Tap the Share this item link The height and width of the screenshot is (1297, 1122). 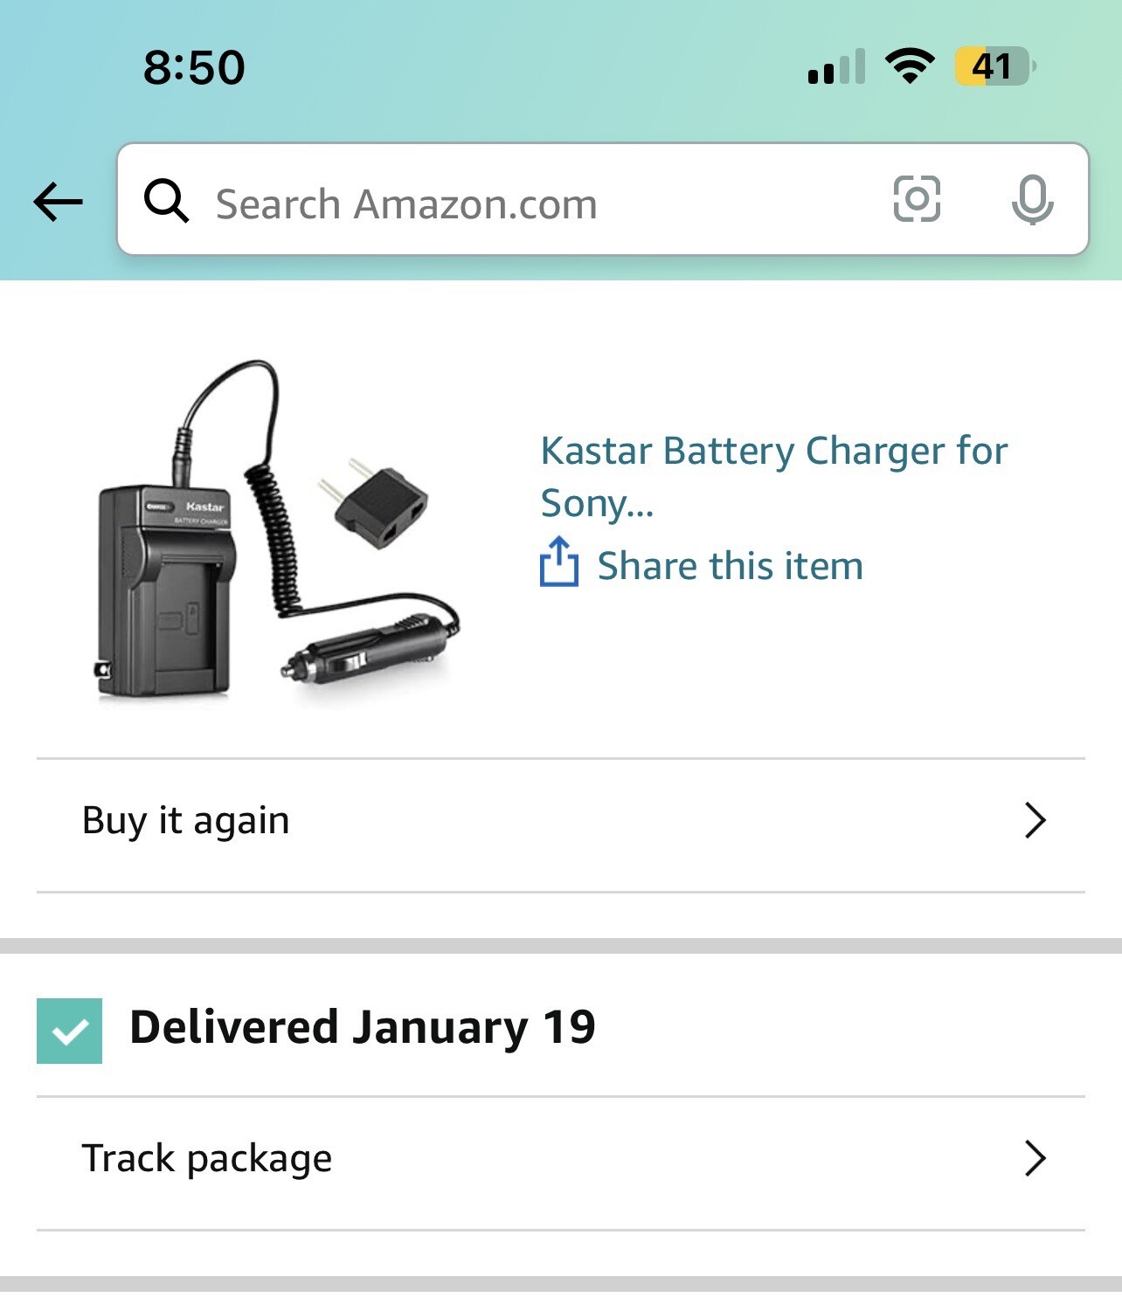click(730, 566)
